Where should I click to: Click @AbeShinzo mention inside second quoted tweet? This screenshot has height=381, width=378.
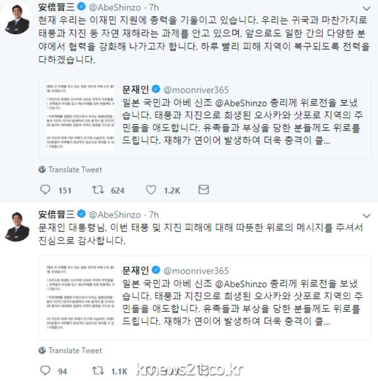pos(241,284)
